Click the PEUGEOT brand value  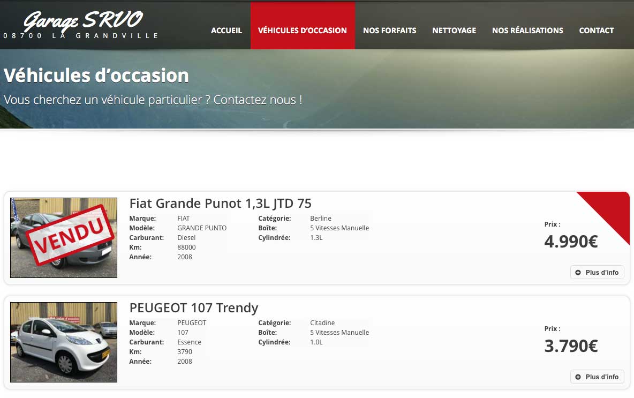click(x=192, y=323)
